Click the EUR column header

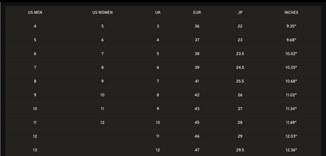point(197,12)
